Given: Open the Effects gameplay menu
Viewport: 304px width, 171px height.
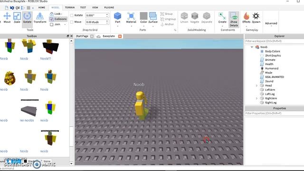Looking at the screenshot, I should point(247,18).
